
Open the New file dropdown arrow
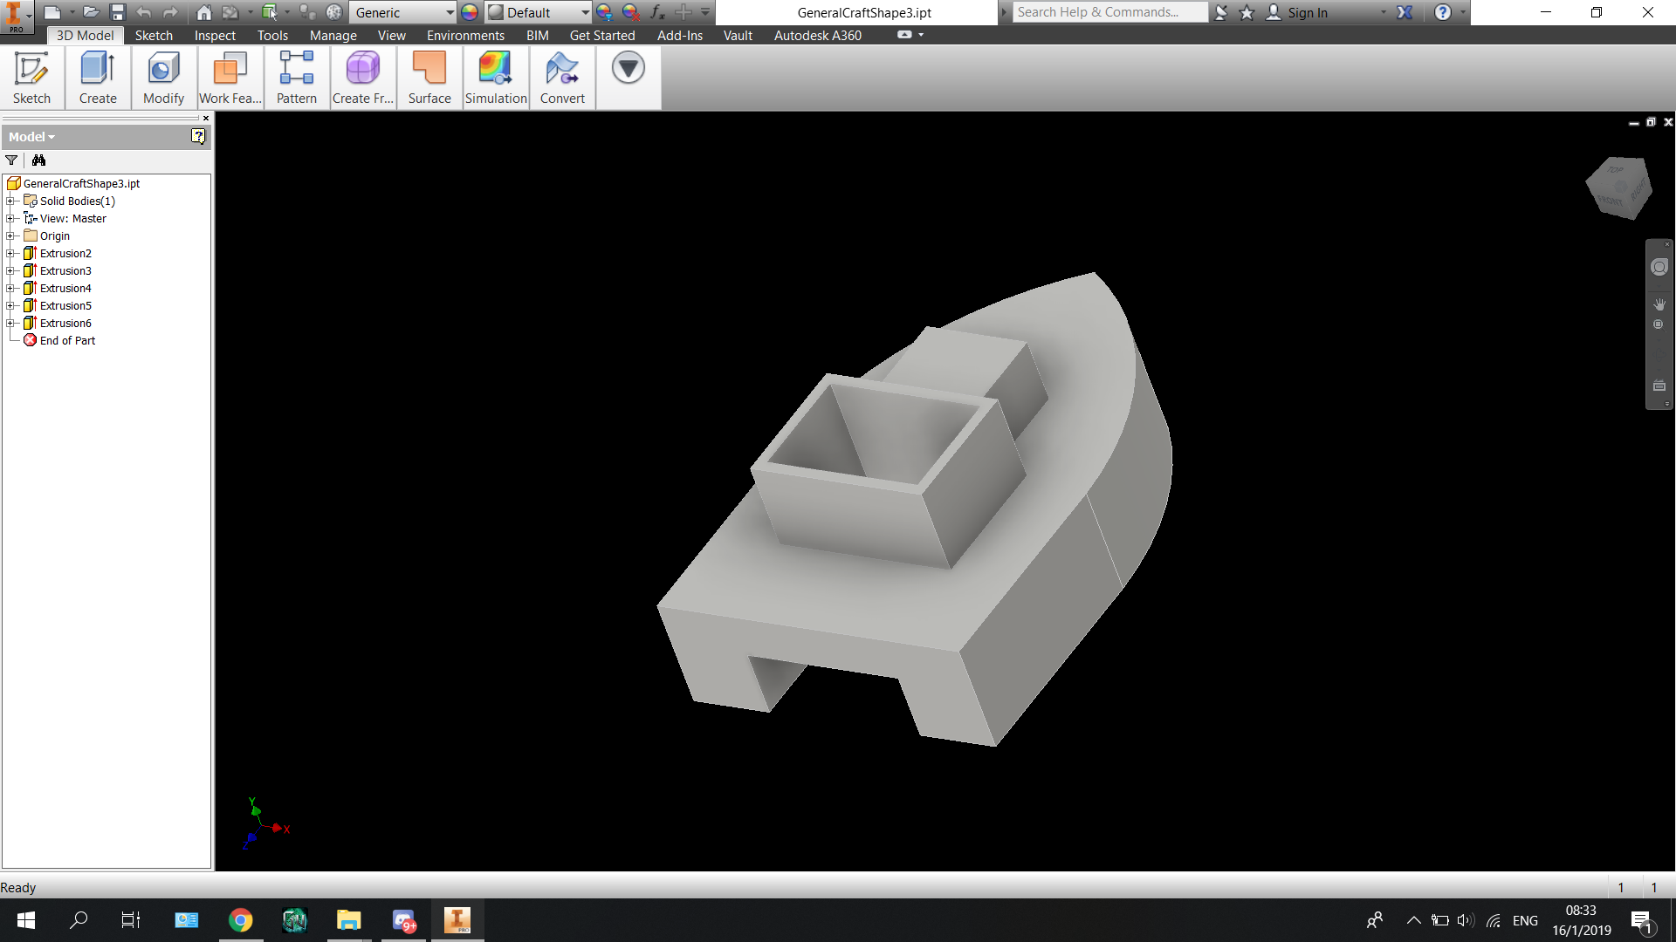[72, 12]
